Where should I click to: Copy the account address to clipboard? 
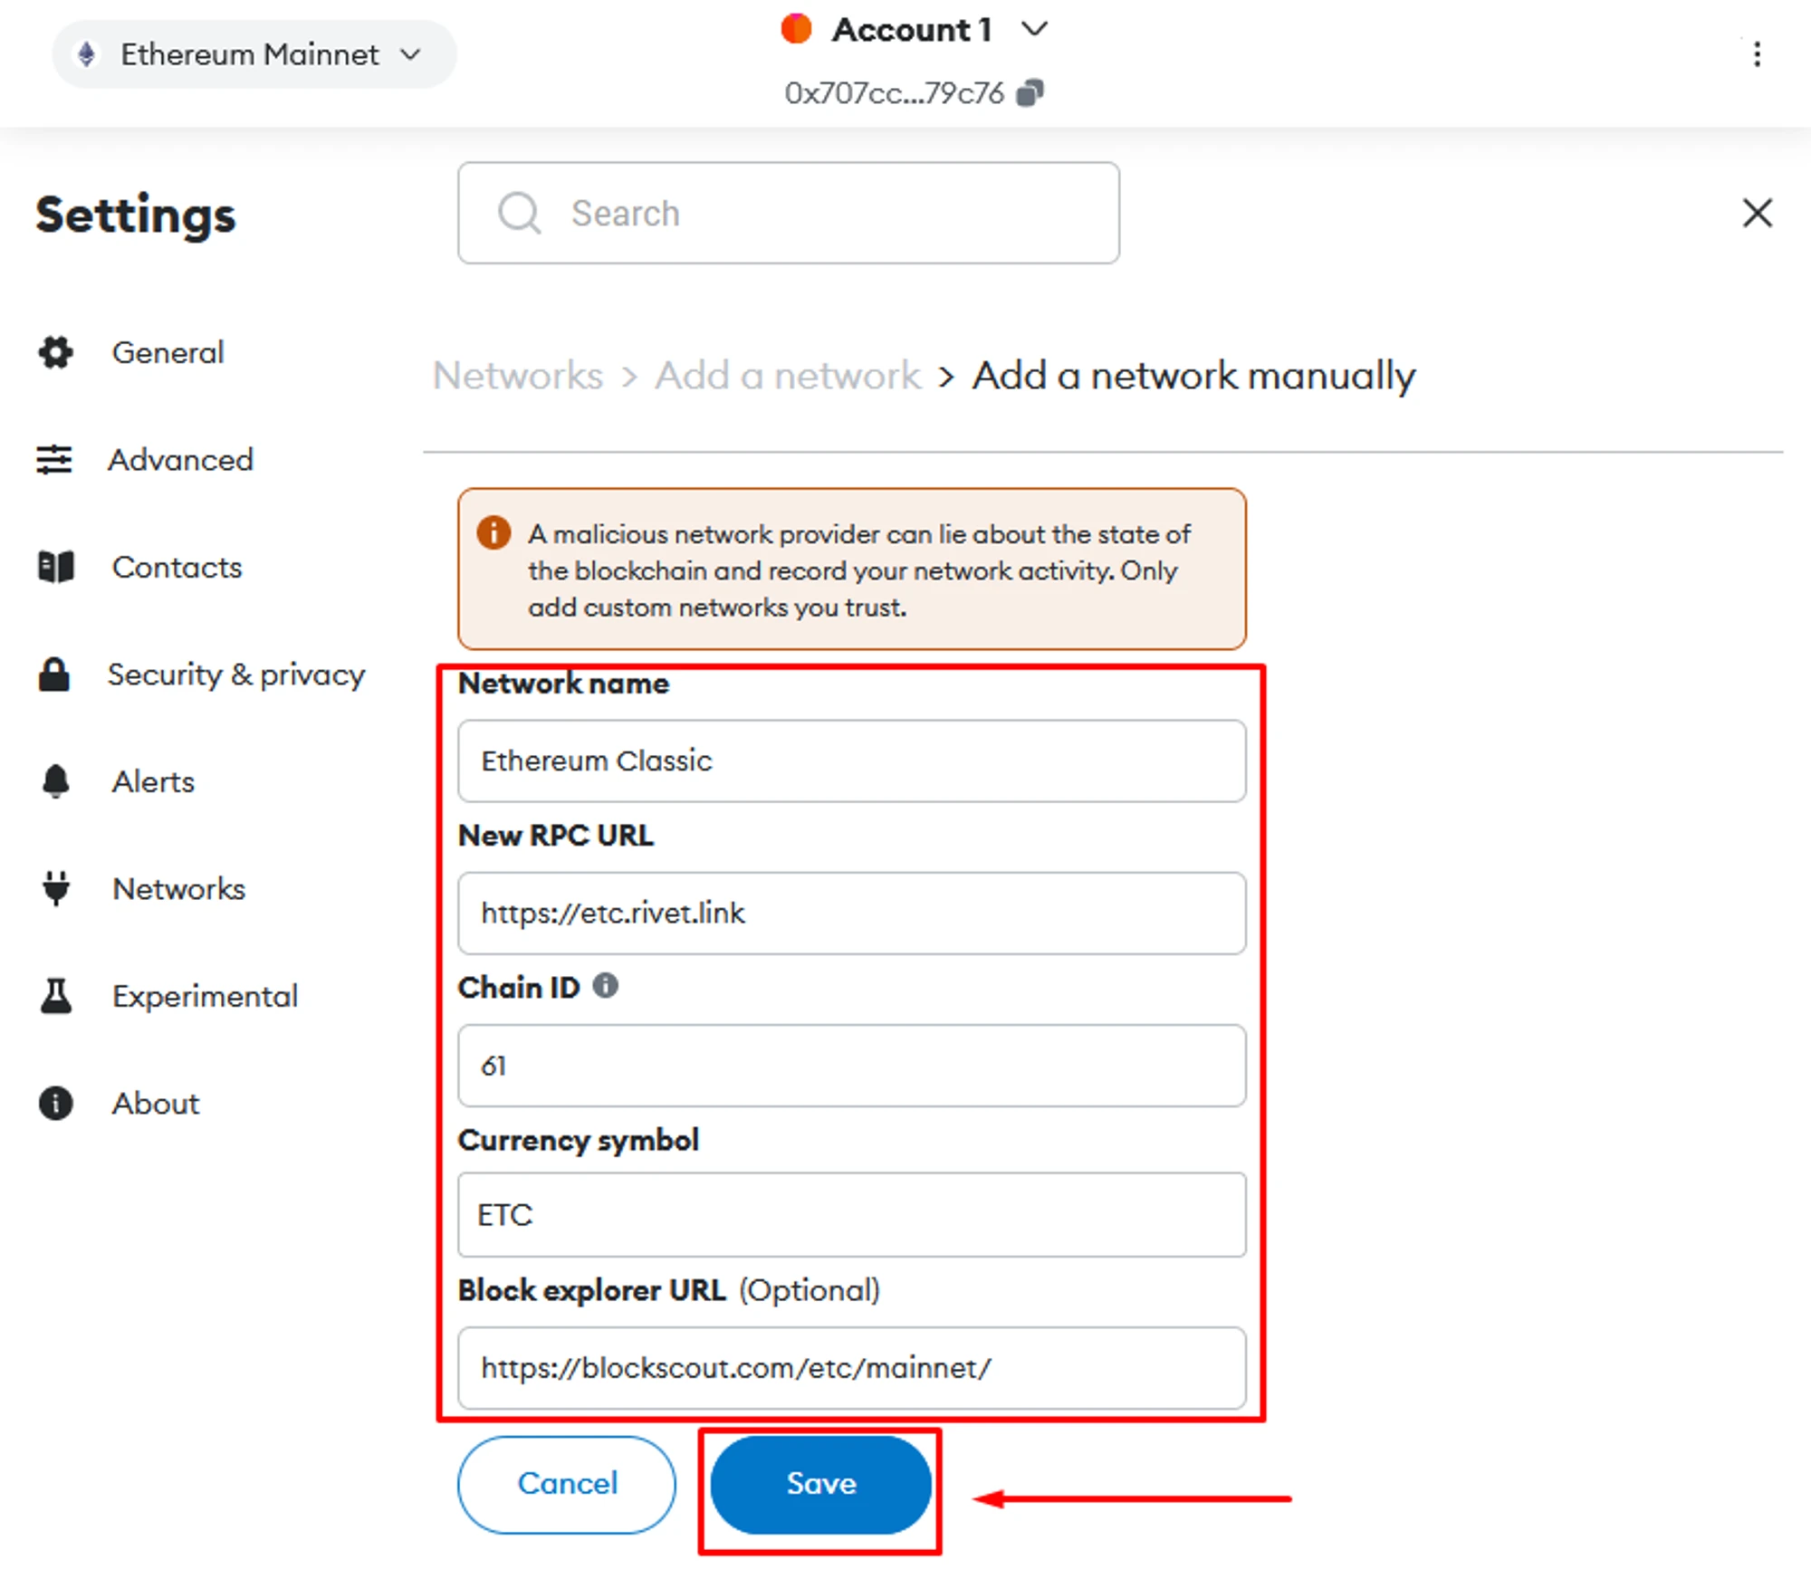tap(1030, 92)
